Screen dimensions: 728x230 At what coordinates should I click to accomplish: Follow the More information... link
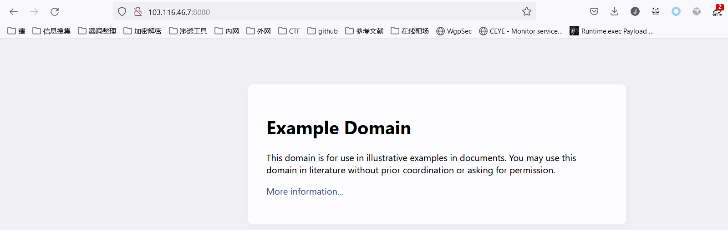pyautogui.click(x=305, y=191)
